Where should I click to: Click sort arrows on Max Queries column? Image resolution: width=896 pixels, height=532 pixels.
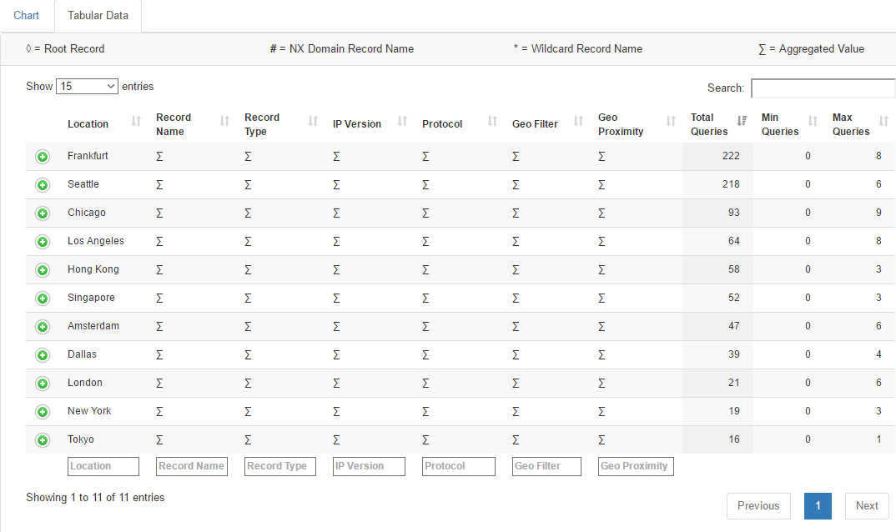(883, 121)
